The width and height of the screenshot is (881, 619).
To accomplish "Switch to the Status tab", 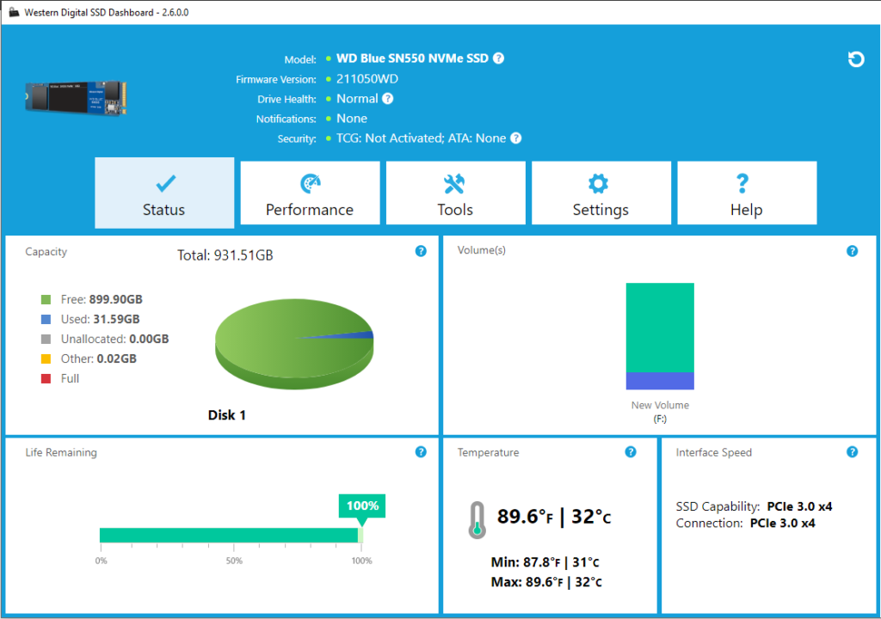I will tap(164, 193).
